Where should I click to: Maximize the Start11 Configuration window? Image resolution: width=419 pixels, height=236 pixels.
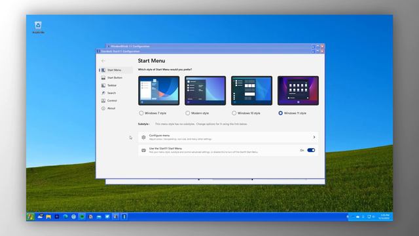pyautogui.click(x=318, y=51)
